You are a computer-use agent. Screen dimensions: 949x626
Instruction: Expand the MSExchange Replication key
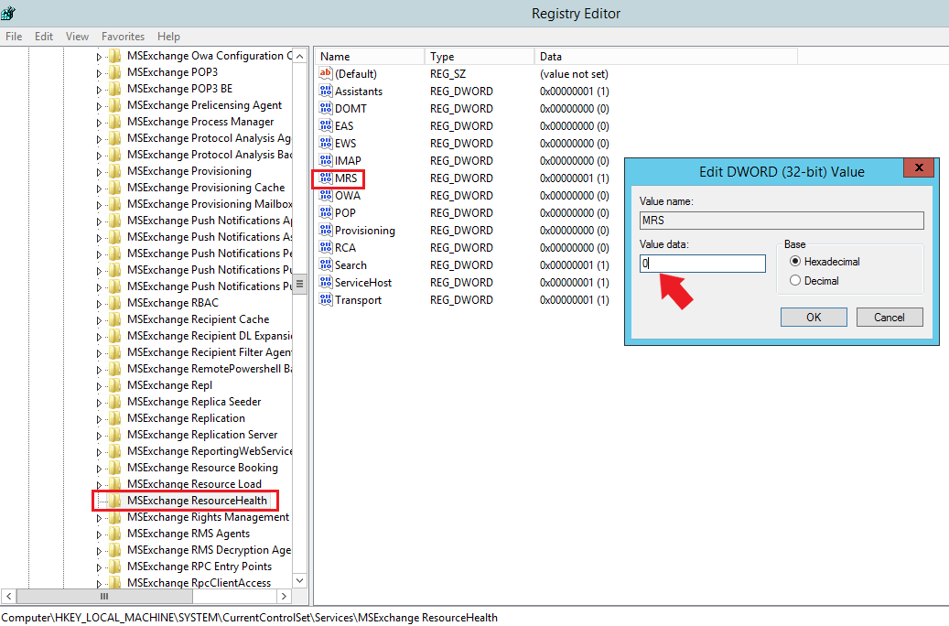coord(99,419)
